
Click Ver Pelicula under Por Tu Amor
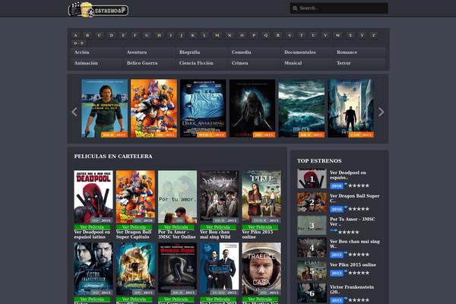pyautogui.click(x=176, y=227)
